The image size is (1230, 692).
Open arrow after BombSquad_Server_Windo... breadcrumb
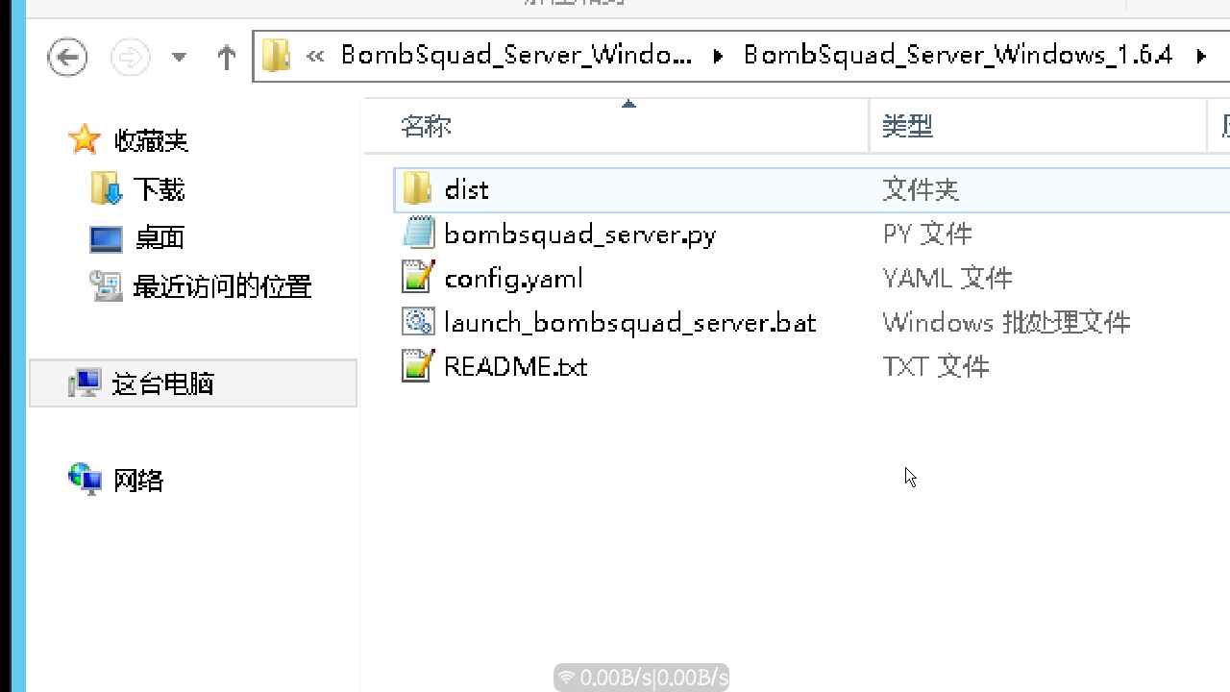tap(718, 56)
